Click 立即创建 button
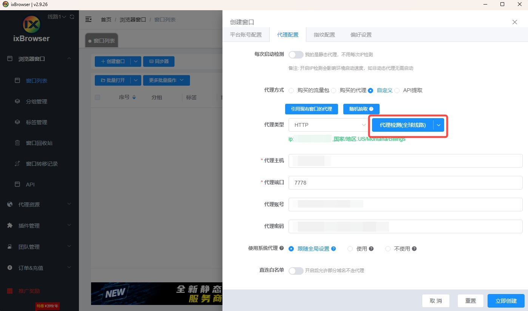This screenshot has width=528, height=311. (506, 301)
